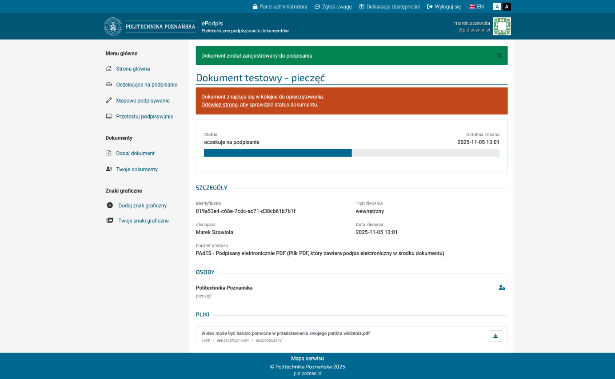Click Dodaj znak graficzny plus icon

(x=110, y=205)
